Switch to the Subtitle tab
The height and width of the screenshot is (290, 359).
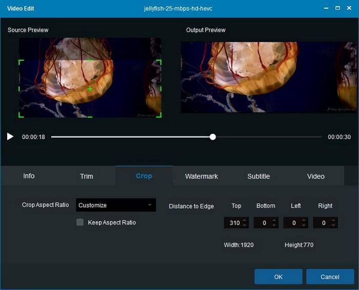[258, 176]
